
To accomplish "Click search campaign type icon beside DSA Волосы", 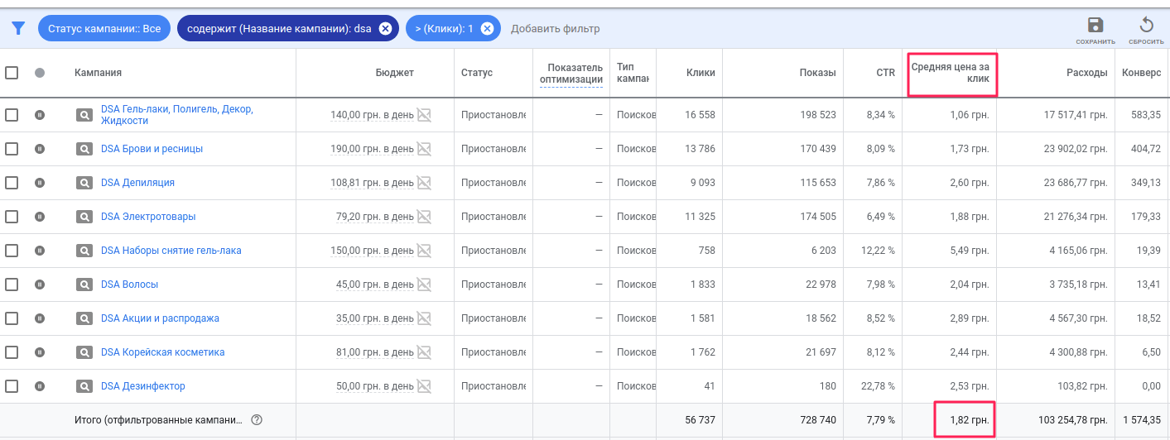I will point(84,285).
